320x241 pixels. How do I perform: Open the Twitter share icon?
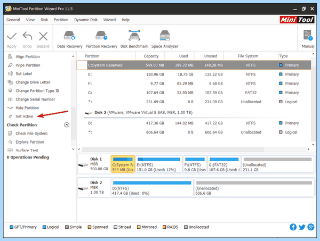coord(302,227)
